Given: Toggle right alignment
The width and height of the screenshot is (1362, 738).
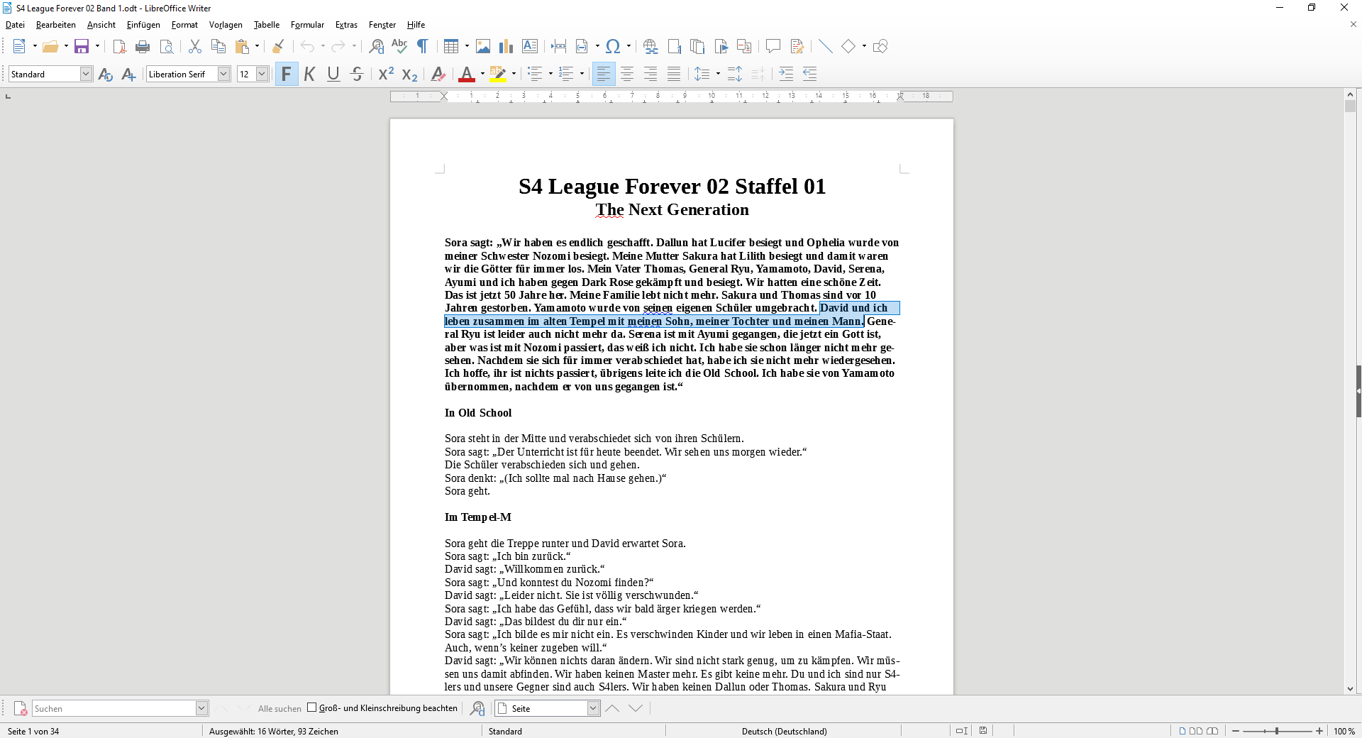Looking at the screenshot, I should coord(650,74).
